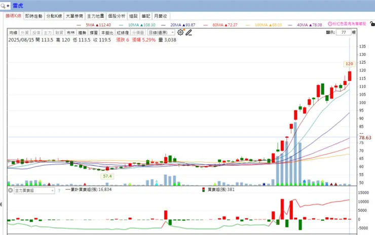Click the 2025/08/15 date text
Viewport: 375px width, 235px height.
pos(21,40)
